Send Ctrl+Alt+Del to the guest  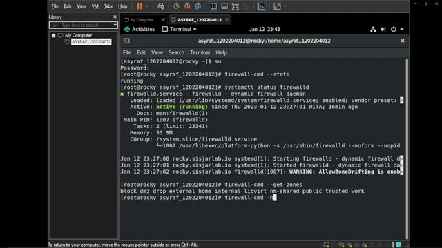pos(161,6)
